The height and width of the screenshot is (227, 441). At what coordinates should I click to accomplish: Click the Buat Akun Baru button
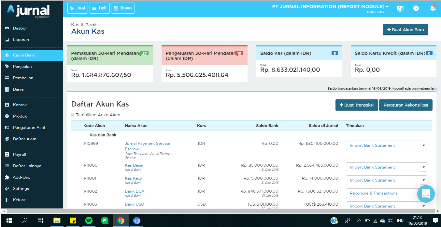point(405,30)
